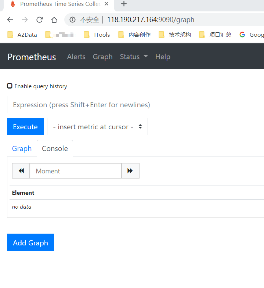Go to browser home page
Screen dimensions: 264x288
point(54,20)
